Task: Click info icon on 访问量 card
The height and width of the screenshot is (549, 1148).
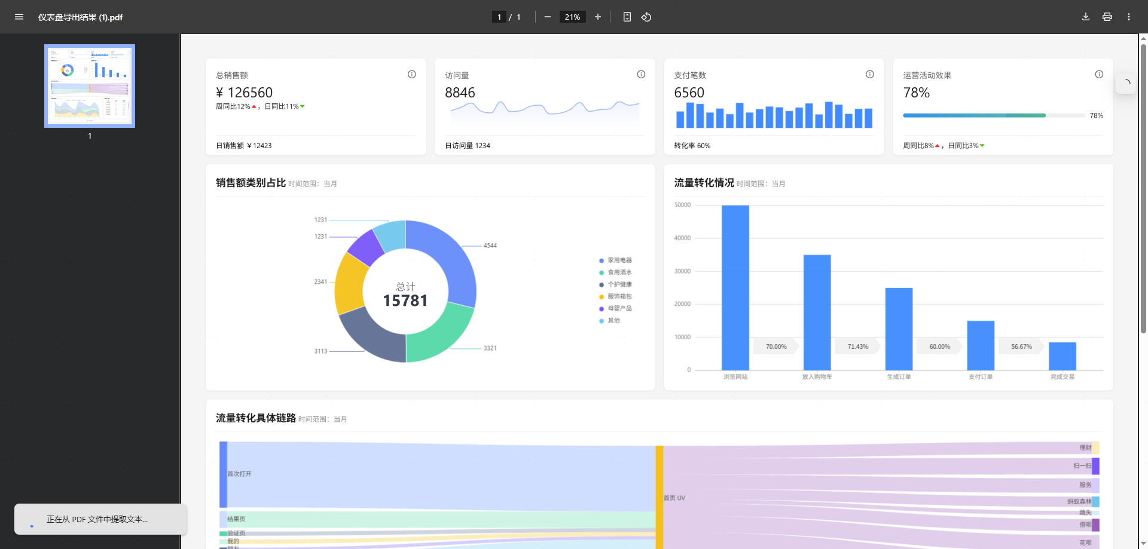Action: tap(641, 74)
